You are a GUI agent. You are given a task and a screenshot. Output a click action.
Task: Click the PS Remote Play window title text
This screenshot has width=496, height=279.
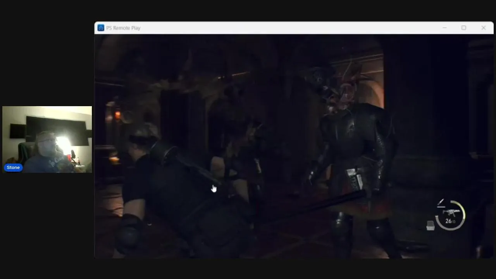(x=123, y=28)
